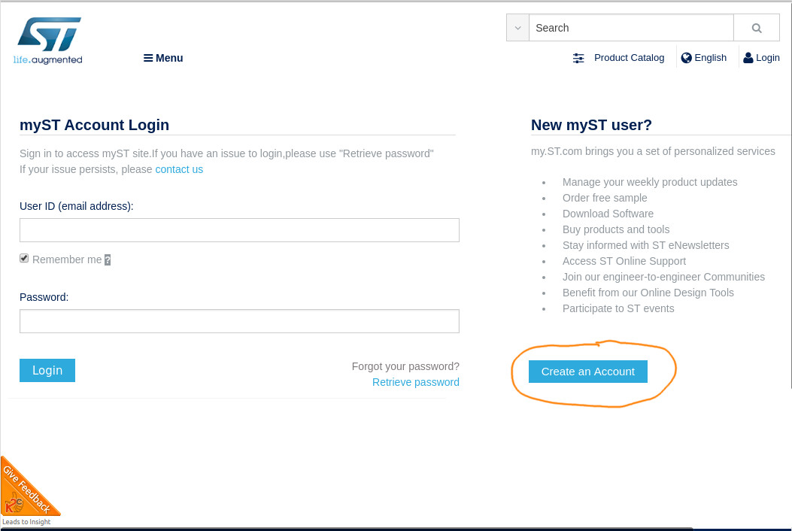Click the Create an Account button
792x531 pixels.
(588, 372)
